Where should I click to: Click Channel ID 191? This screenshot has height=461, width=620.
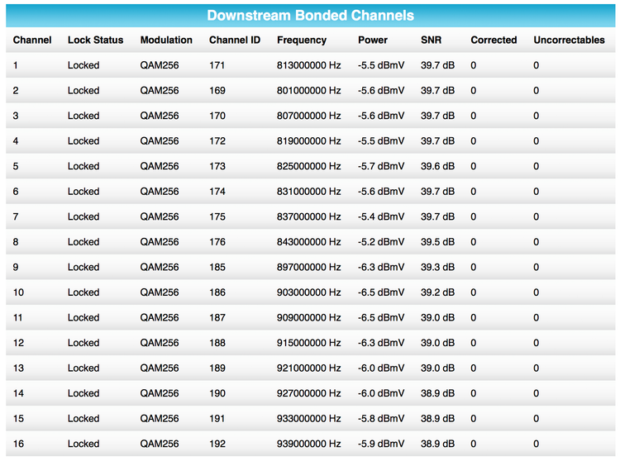217,419
